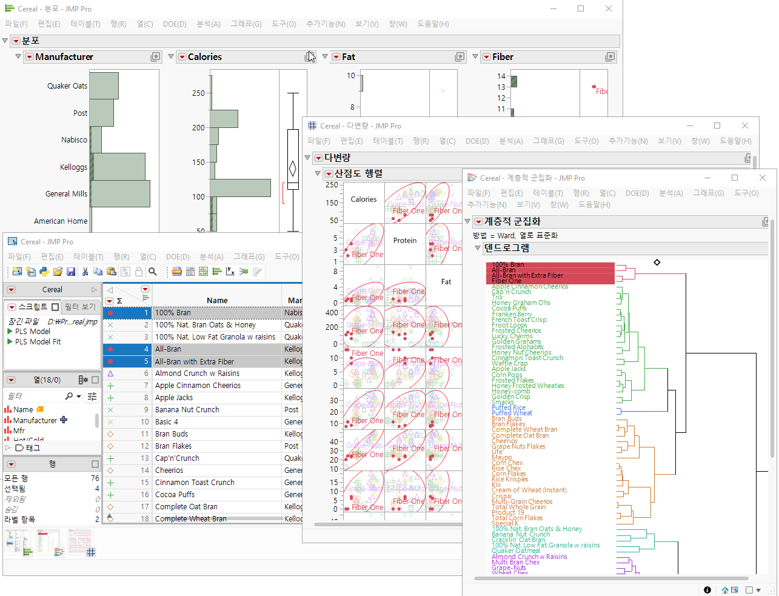Click the New Data Table toolbar icon
The height and width of the screenshot is (596, 779).
(x=17, y=272)
